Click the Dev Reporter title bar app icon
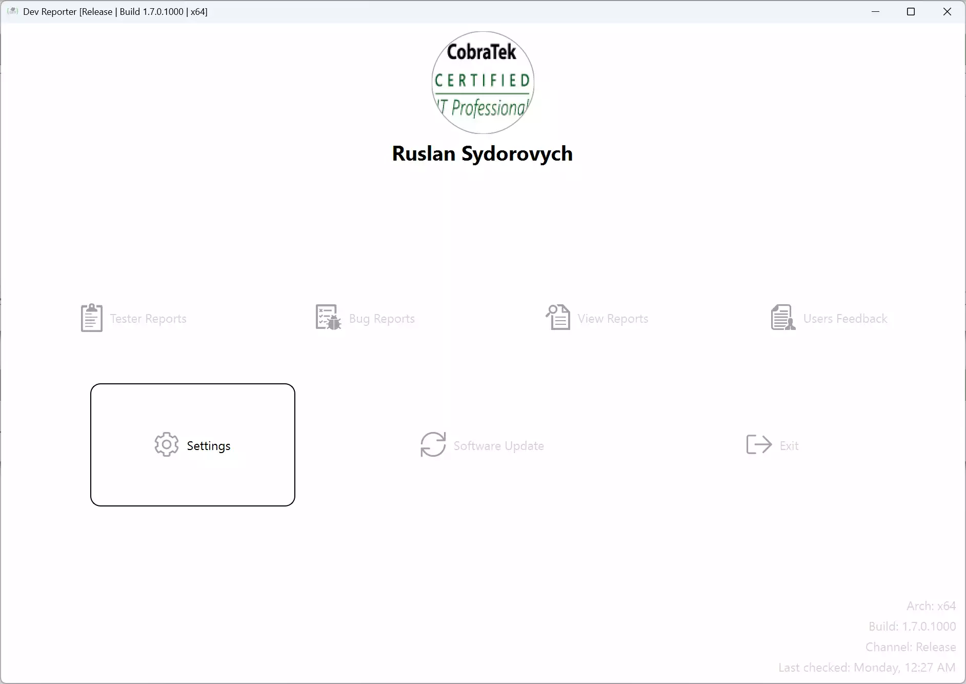 (x=12, y=11)
